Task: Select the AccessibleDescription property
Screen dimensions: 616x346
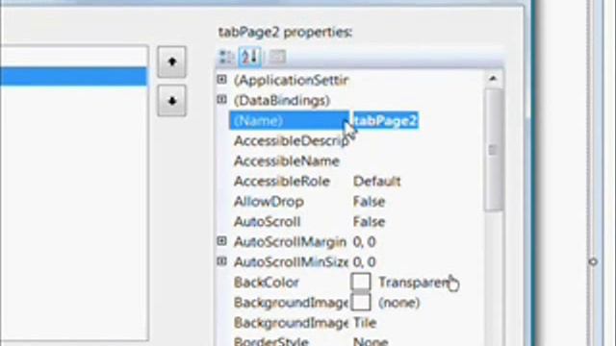Action: [x=291, y=141]
